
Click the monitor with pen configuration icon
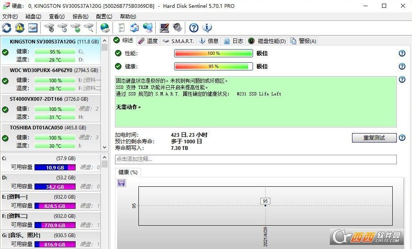point(164,27)
